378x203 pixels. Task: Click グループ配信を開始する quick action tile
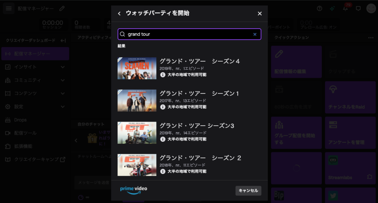click(296, 133)
